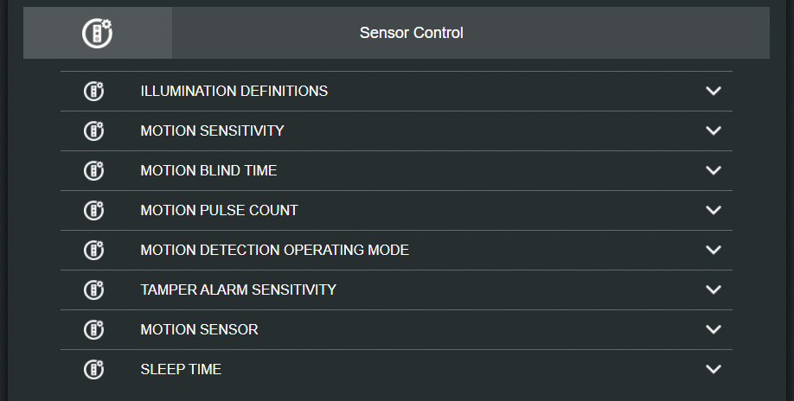Click the Sleep Time section label
This screenshot has width=794, height=401.
[181, 369]
